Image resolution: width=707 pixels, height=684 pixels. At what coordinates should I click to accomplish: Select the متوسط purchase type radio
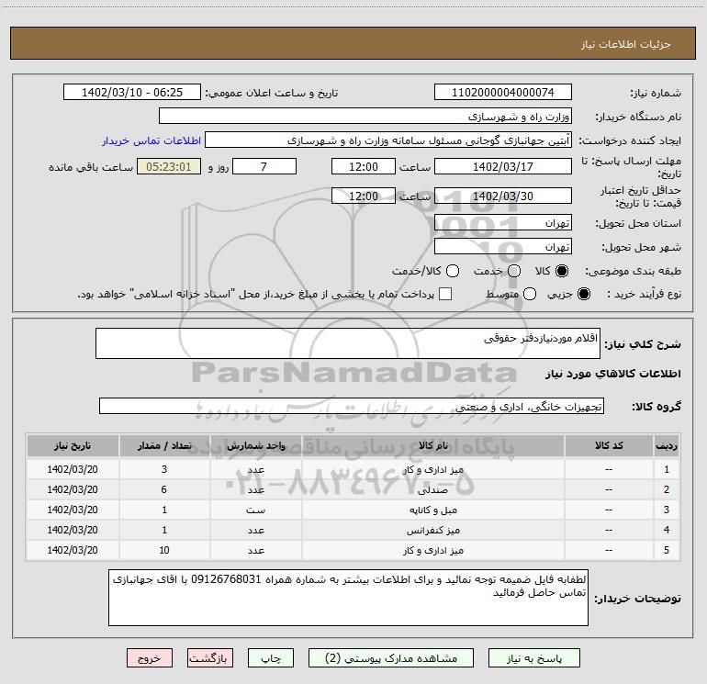click(x=530, y=294)
